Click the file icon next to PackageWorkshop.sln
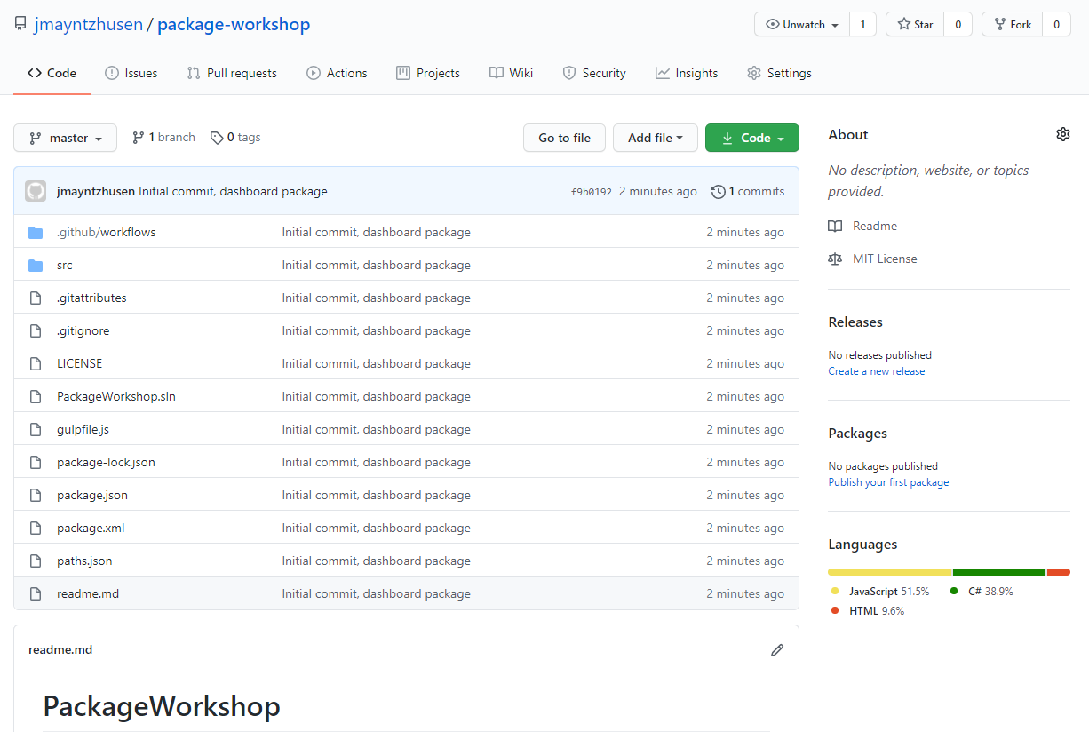 36,397
